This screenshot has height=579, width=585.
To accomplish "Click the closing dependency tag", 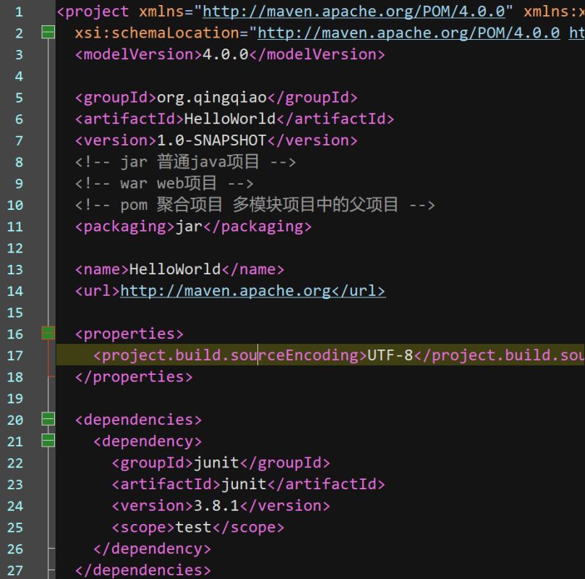I will (152, 549).
